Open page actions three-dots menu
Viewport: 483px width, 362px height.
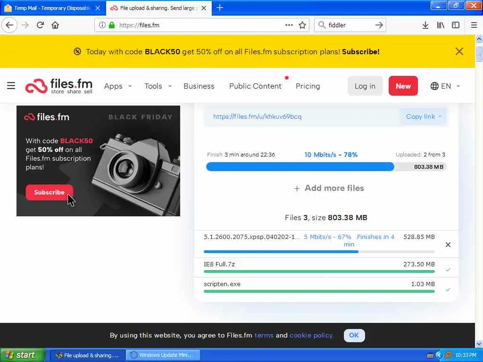click(289, 25)
